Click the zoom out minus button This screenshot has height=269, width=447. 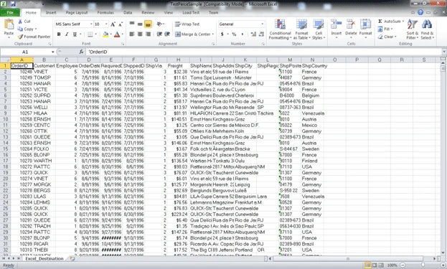[403, 265]
